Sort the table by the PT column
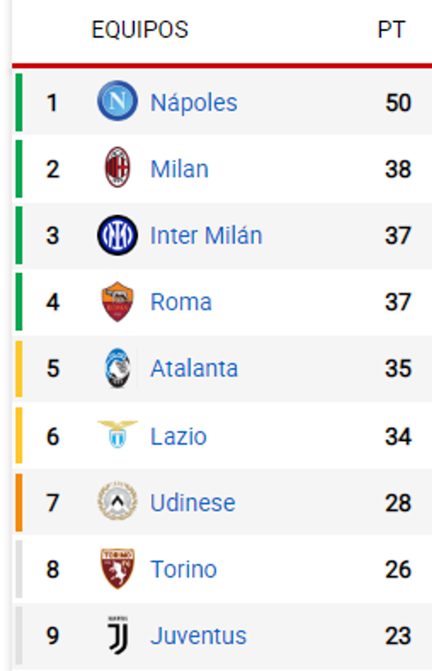432x671 pixels. pyautogui.click(x=391, y=29)
